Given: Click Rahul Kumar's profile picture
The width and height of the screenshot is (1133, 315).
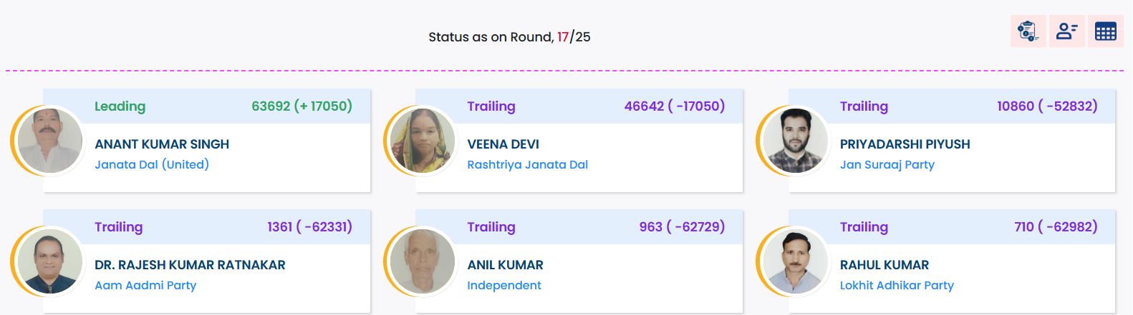Looking at the screenshot, I should pos(795,261).
